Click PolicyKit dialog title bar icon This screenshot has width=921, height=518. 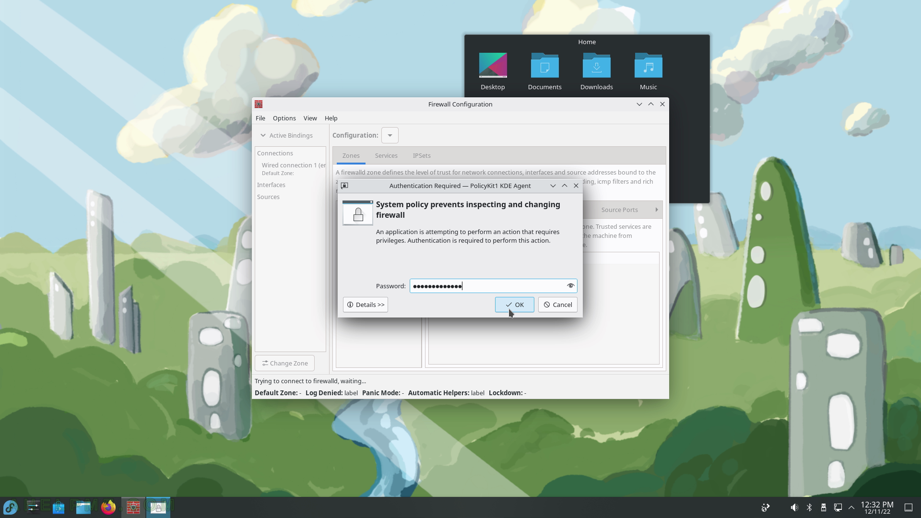point(344,186)
